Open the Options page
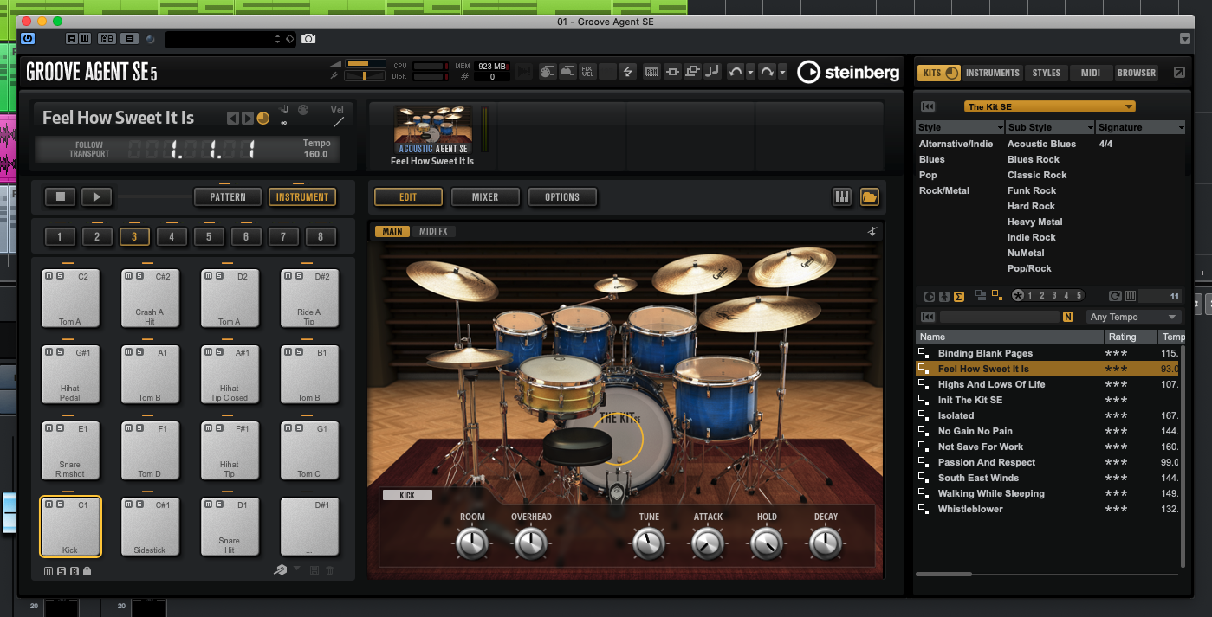 pyautogui.click(x=562, y=197)
